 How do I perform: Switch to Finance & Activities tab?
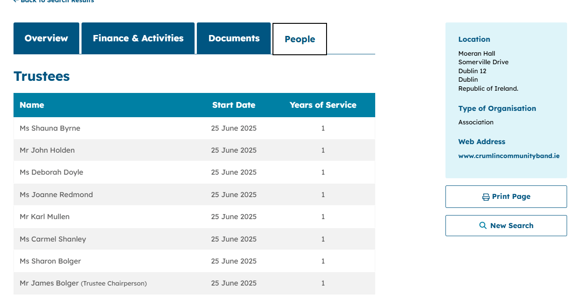pyautogui.click(x=138, y=39)
